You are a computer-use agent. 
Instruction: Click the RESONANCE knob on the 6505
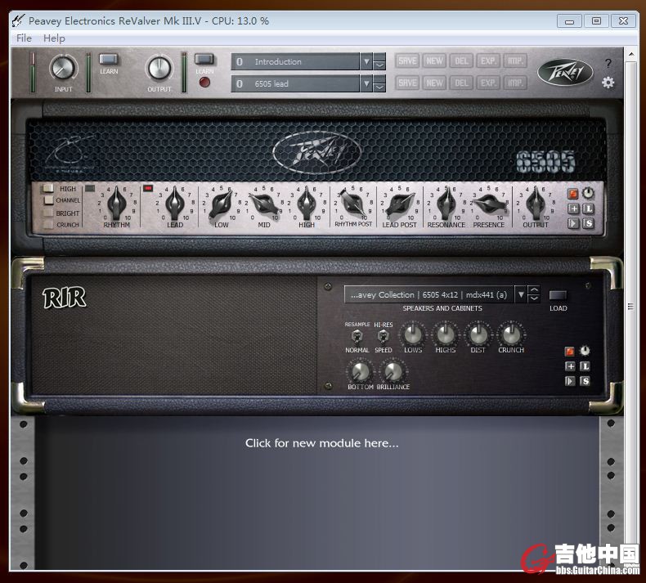coord(446,204)
